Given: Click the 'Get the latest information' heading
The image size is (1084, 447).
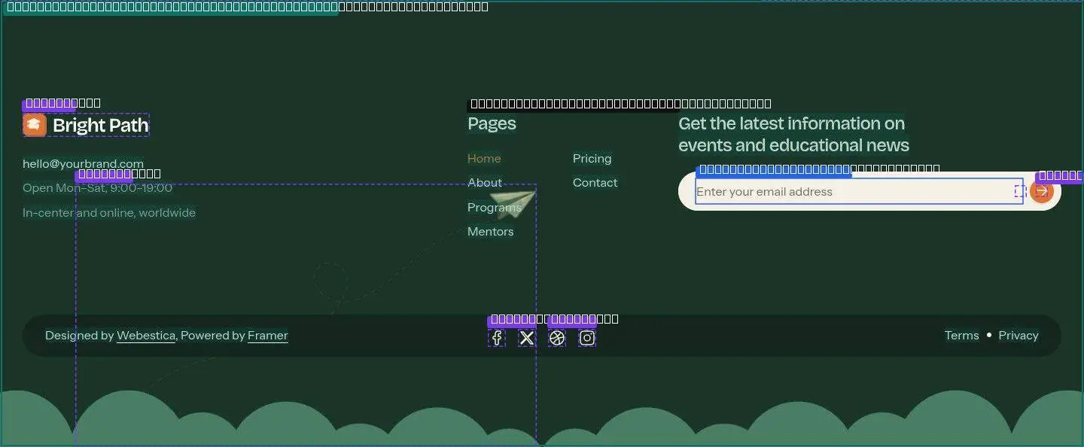Looking at the screenshot, I should tap(794, 134).
